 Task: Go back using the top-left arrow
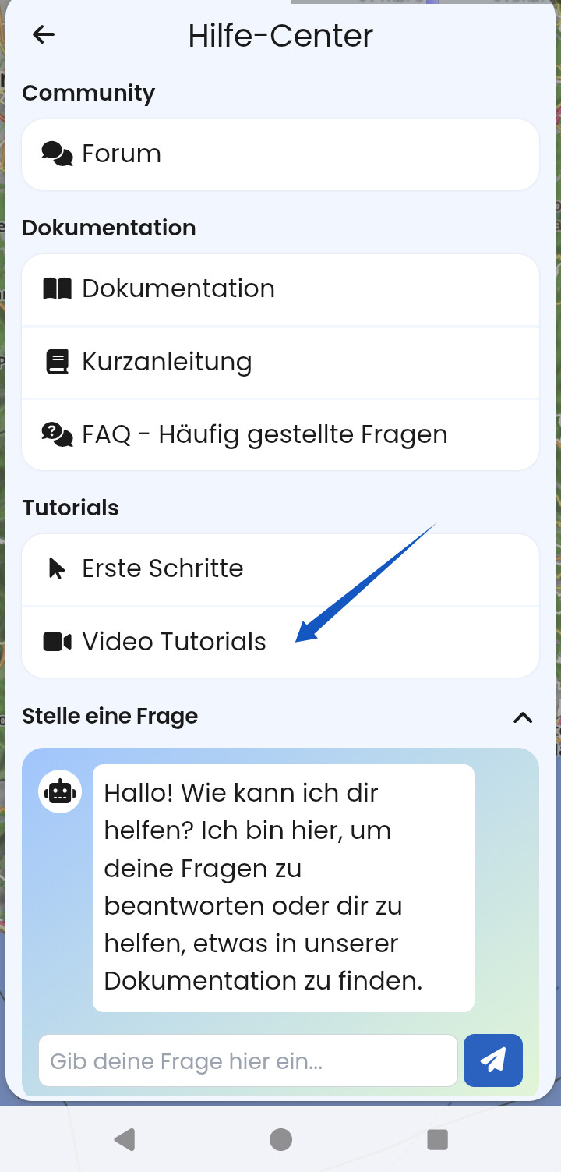tap(44, 34)
